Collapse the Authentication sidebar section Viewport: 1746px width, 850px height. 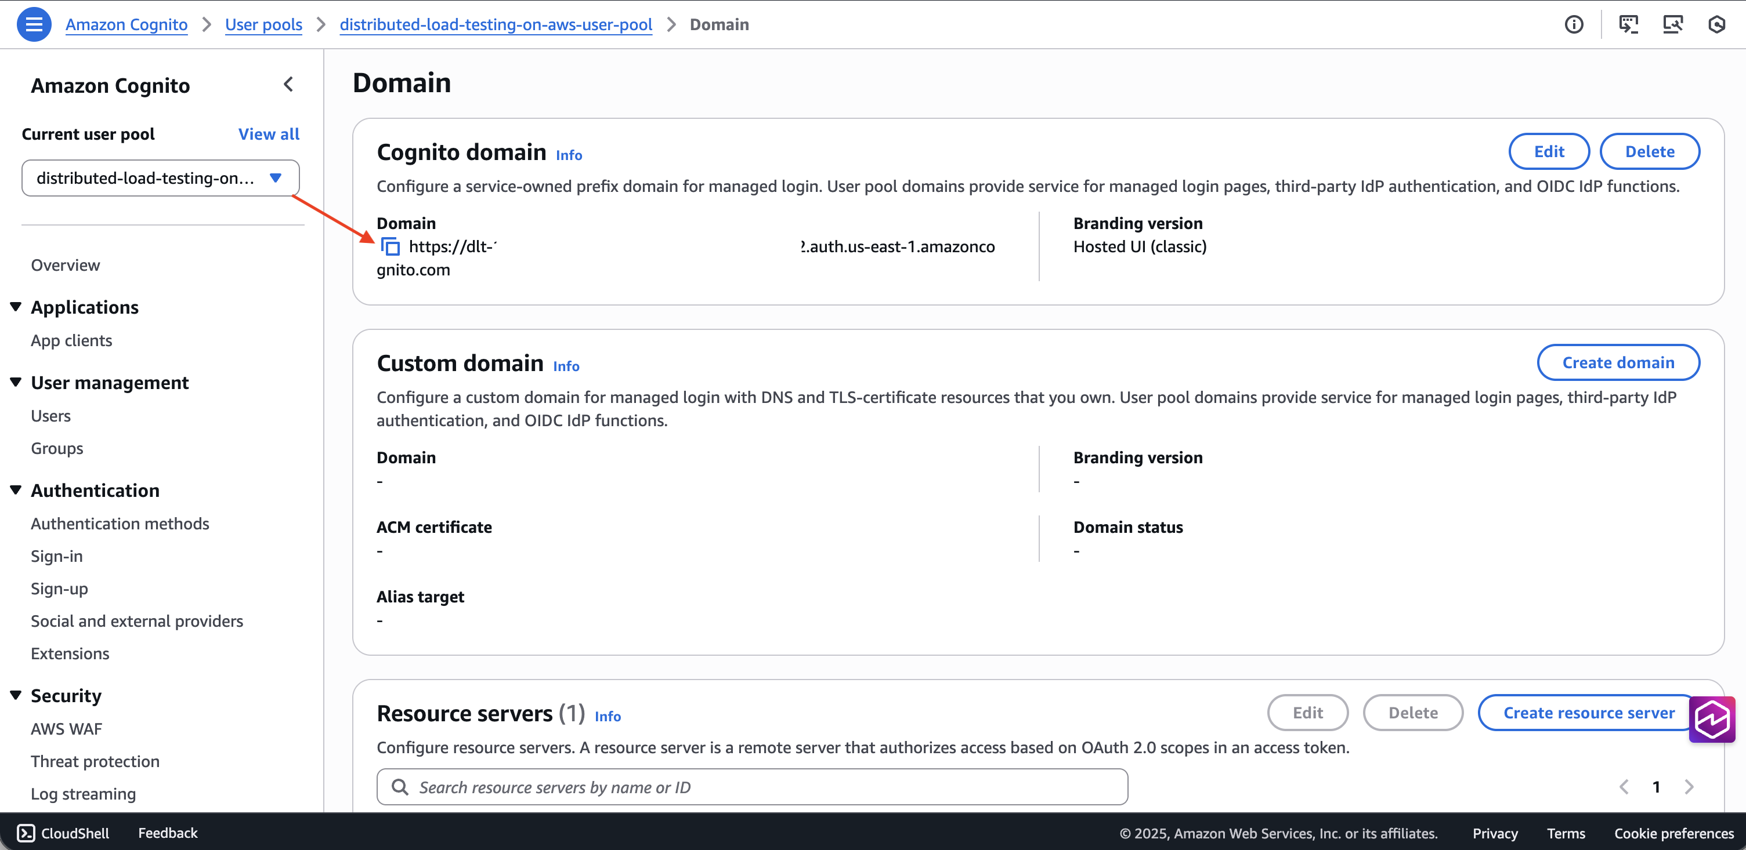point(15,489)
